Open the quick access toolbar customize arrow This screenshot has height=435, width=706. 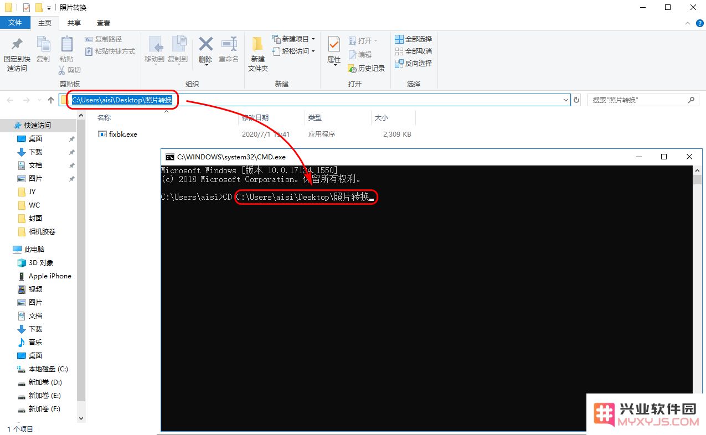[49, 8]
